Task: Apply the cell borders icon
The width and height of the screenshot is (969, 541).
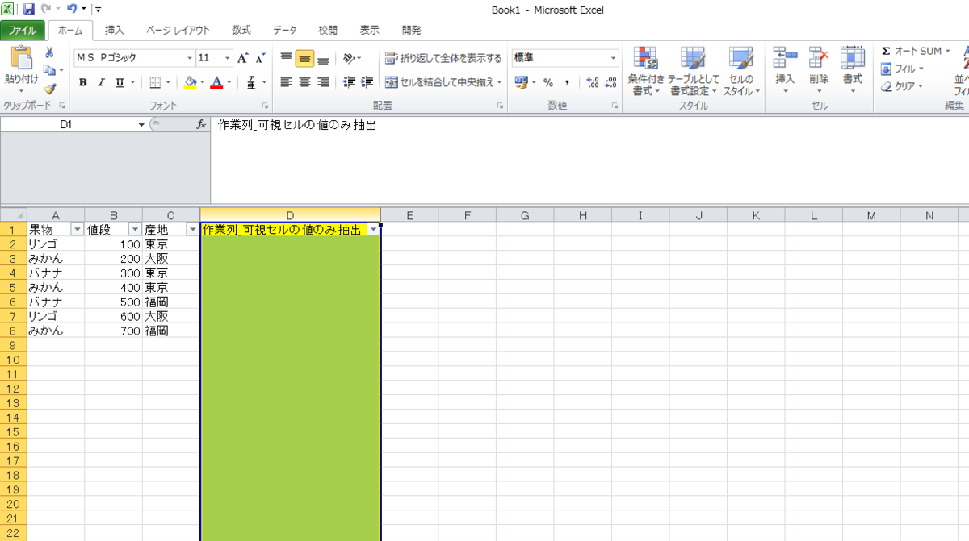Action: [x=155, y=82]
